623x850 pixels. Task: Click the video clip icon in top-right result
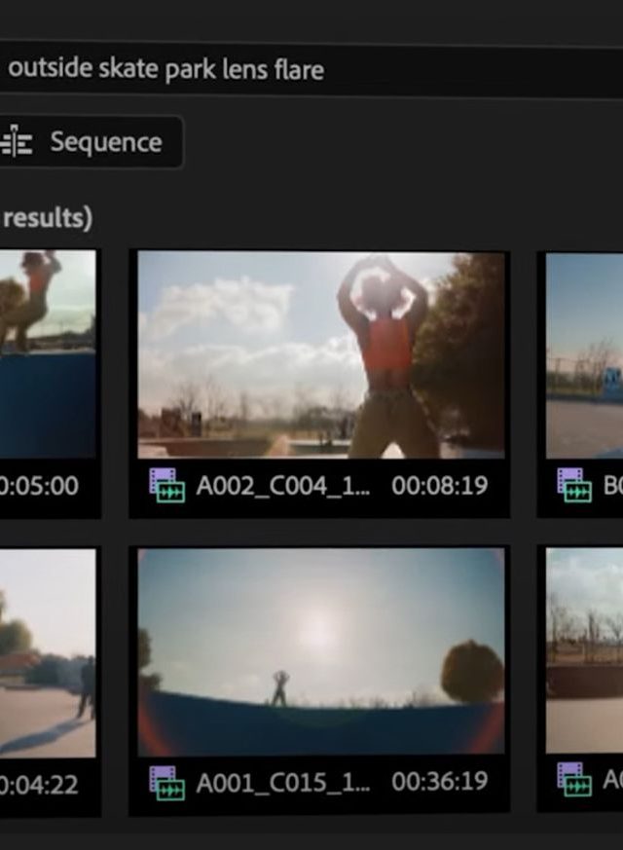click(574, 485)
